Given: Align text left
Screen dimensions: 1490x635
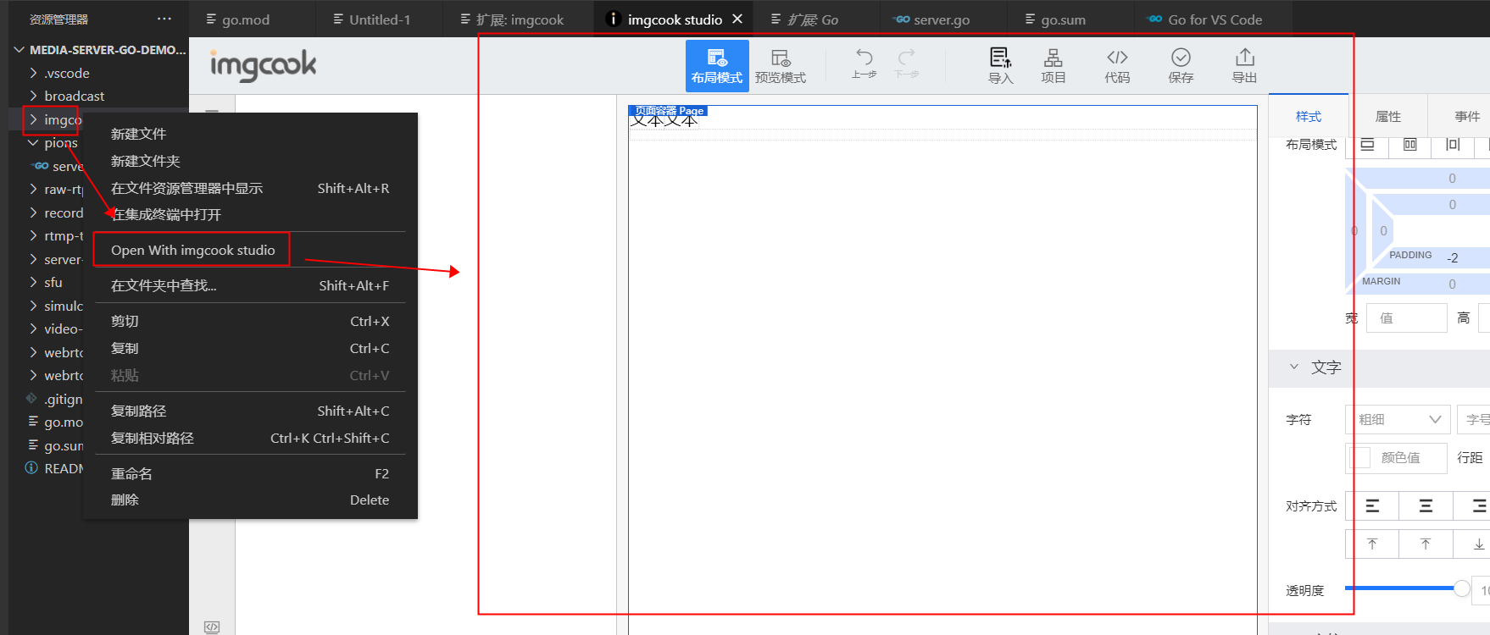Looking at the screenshot, I should click(x=1372, y=505).
